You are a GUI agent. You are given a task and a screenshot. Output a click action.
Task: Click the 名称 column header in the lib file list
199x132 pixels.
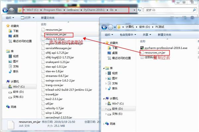tap(43, 24)
